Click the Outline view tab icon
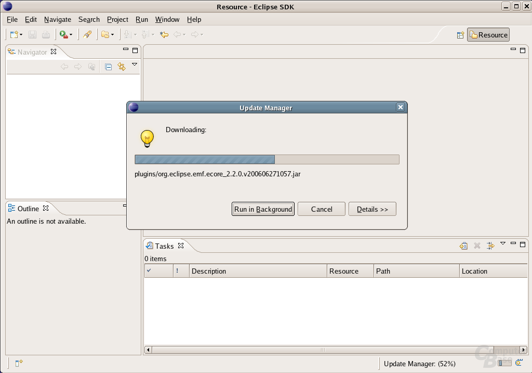The width and height of the screenshot is (532, 373). (11, 208)
